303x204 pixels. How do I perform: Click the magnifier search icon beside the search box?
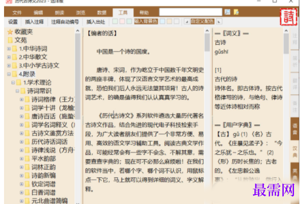click(x=228, y=13)
